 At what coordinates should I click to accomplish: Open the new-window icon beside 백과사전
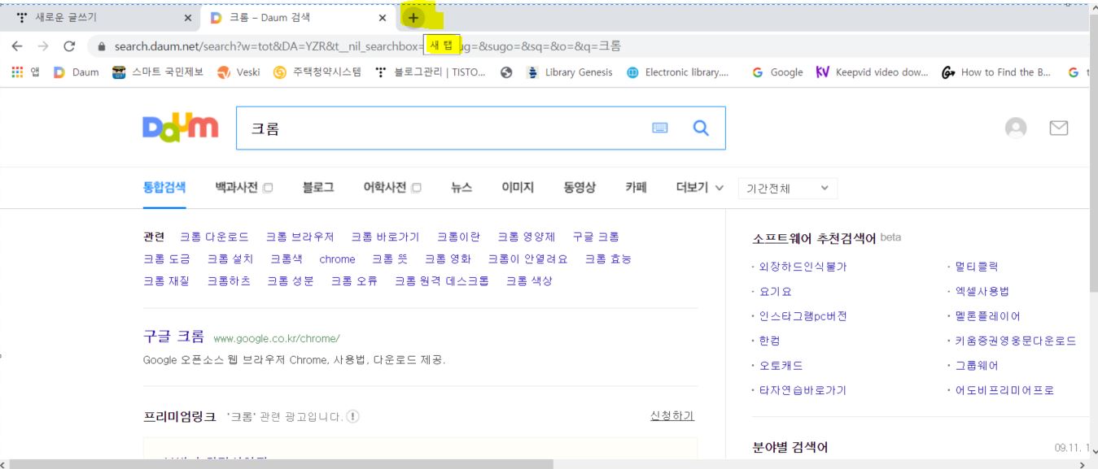(x=268, y=188)
